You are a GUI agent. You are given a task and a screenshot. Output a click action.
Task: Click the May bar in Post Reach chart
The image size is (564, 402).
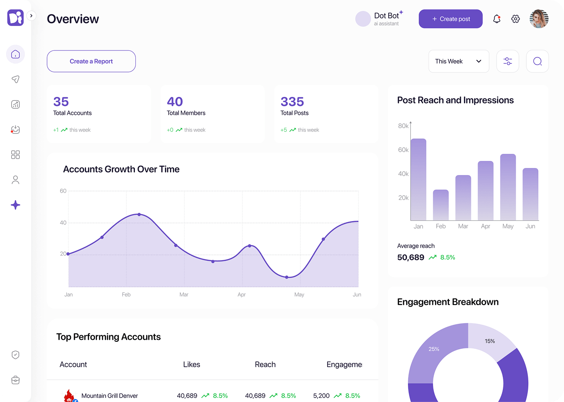508,187
